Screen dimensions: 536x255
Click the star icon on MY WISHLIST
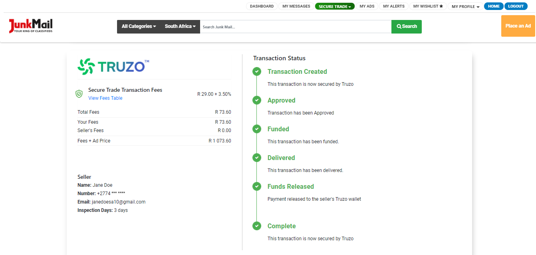(x=441, y=6)
